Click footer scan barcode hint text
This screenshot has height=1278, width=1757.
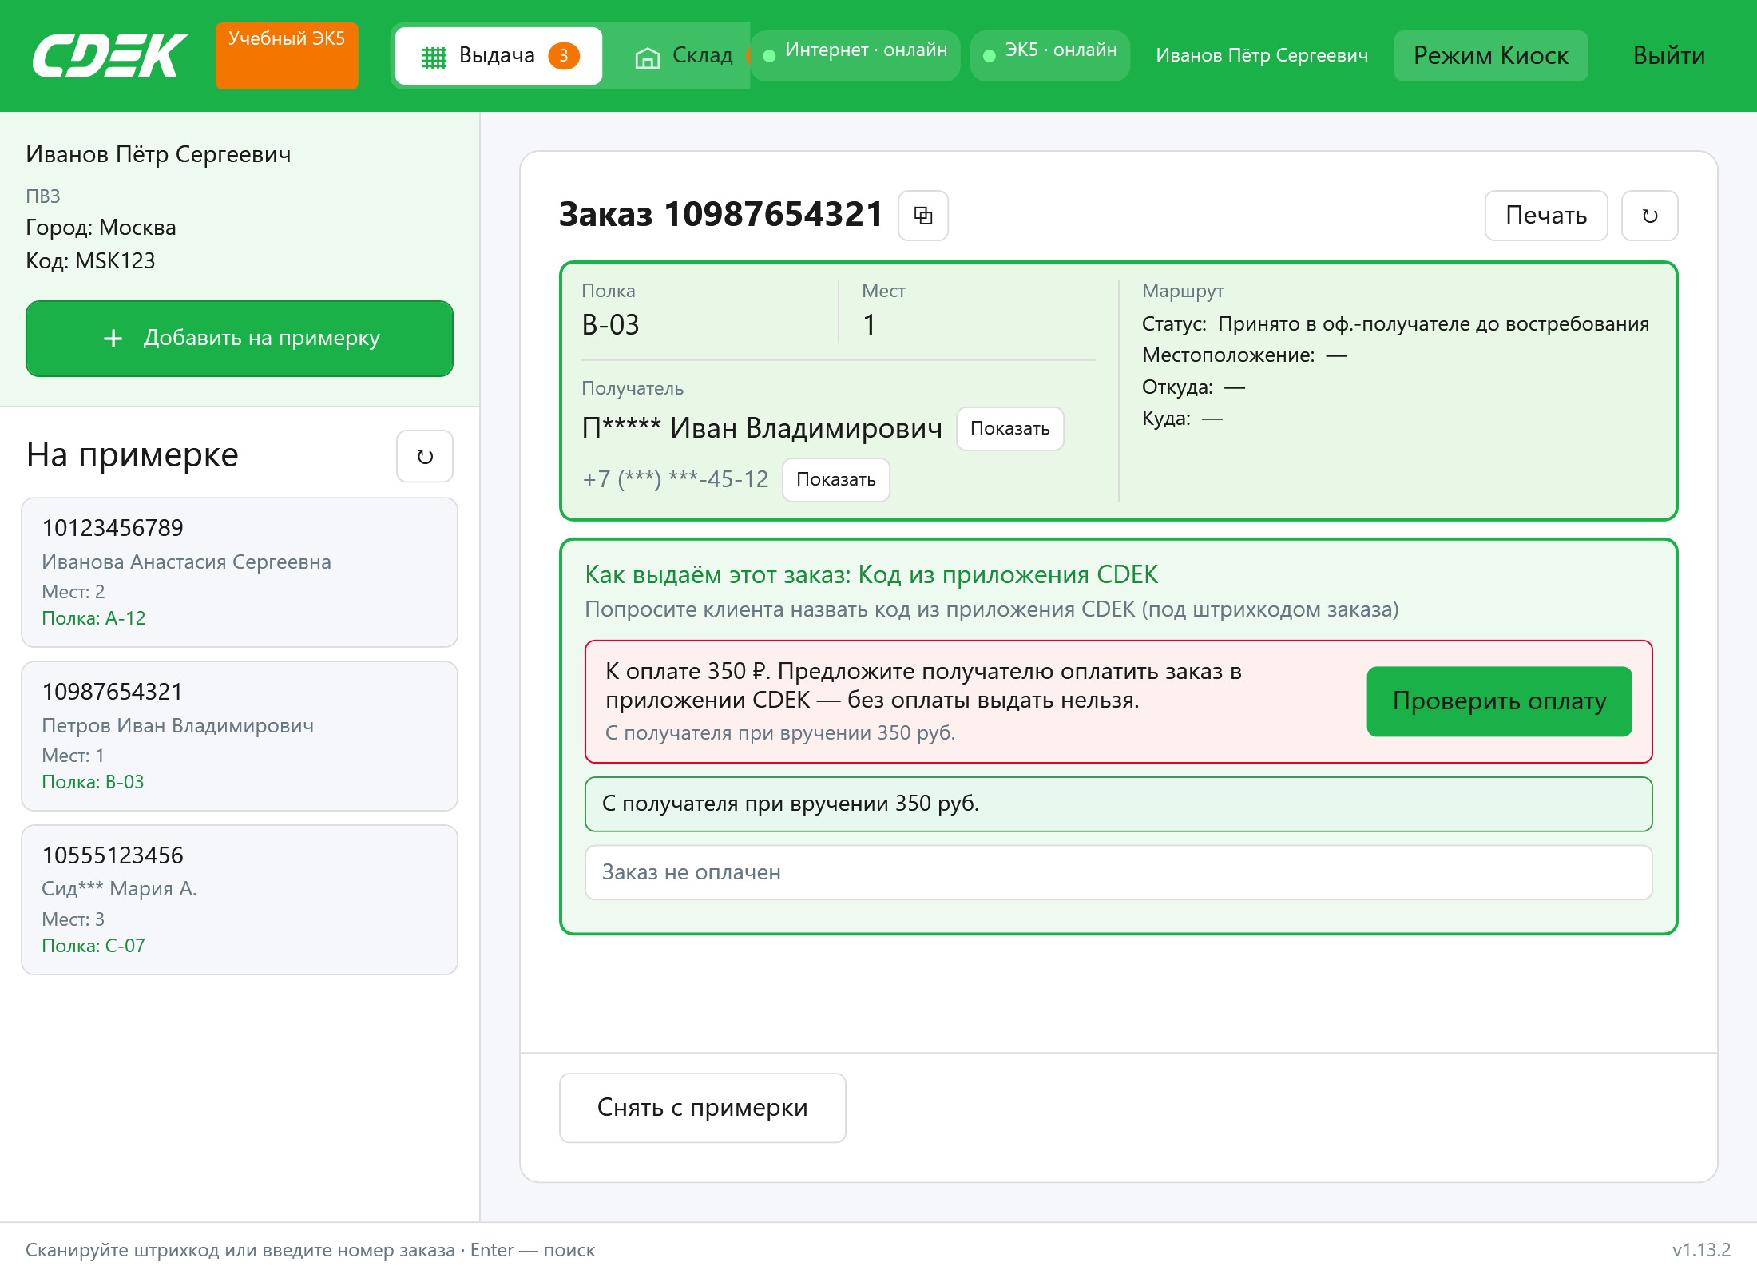pos(310,1250)
